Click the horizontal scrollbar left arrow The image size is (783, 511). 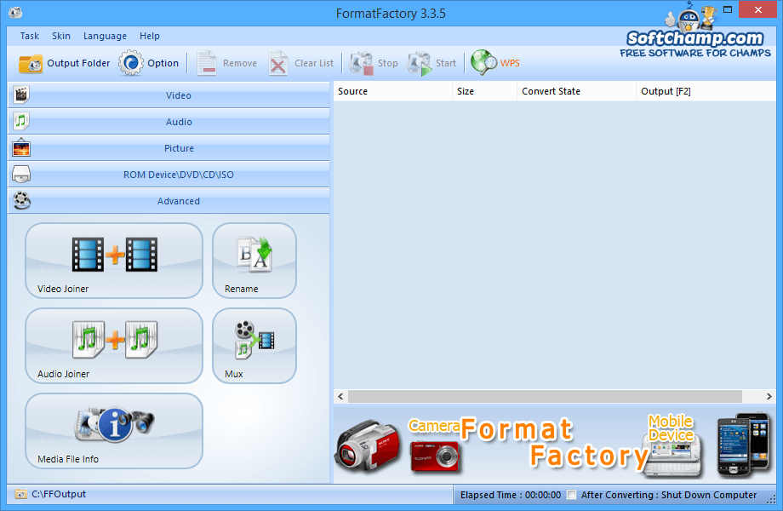tap(340, 396)
